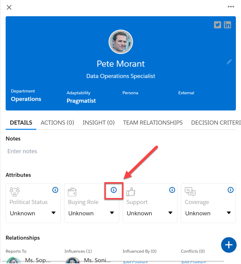Open the LinkedIn icon on profile card
This screenshot has width=241, height=264.
tap(227, 25)
